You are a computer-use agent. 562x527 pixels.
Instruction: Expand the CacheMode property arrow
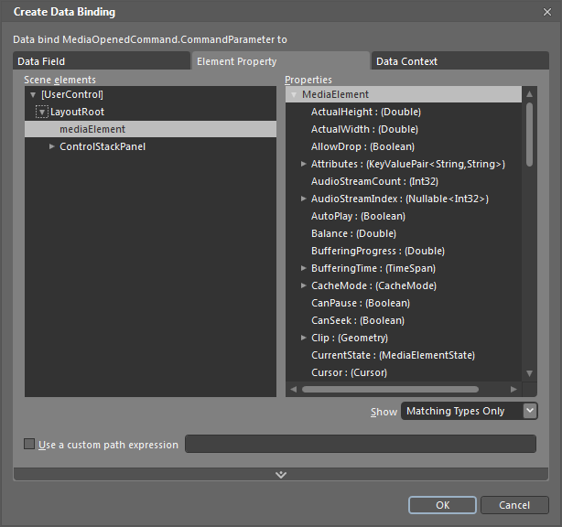click(x=304, y=285)
